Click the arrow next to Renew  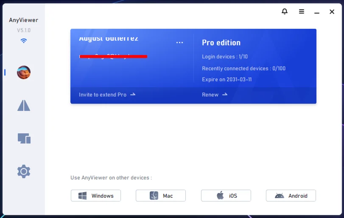point(225,94)
